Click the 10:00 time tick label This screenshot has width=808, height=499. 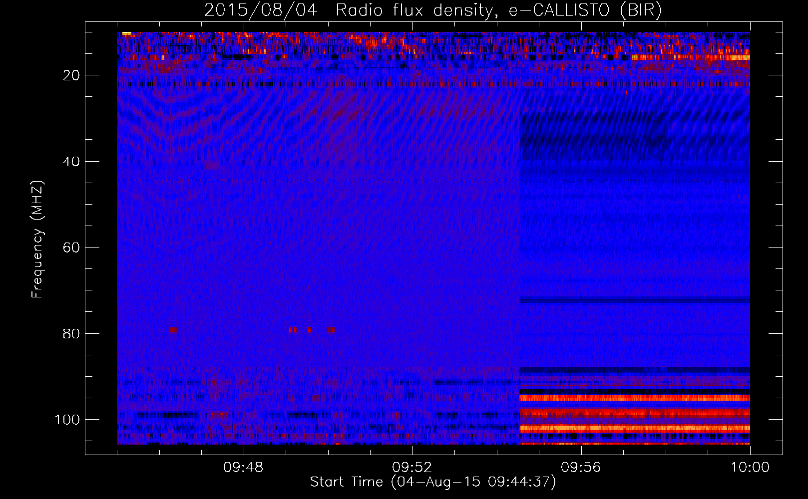750,468
